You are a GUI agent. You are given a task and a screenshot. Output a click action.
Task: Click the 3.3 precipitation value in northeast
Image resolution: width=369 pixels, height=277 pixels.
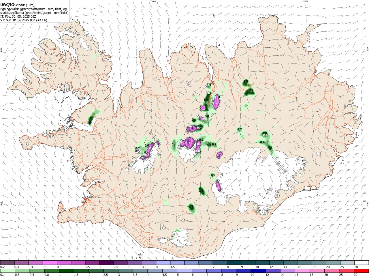tap(251, 90)
